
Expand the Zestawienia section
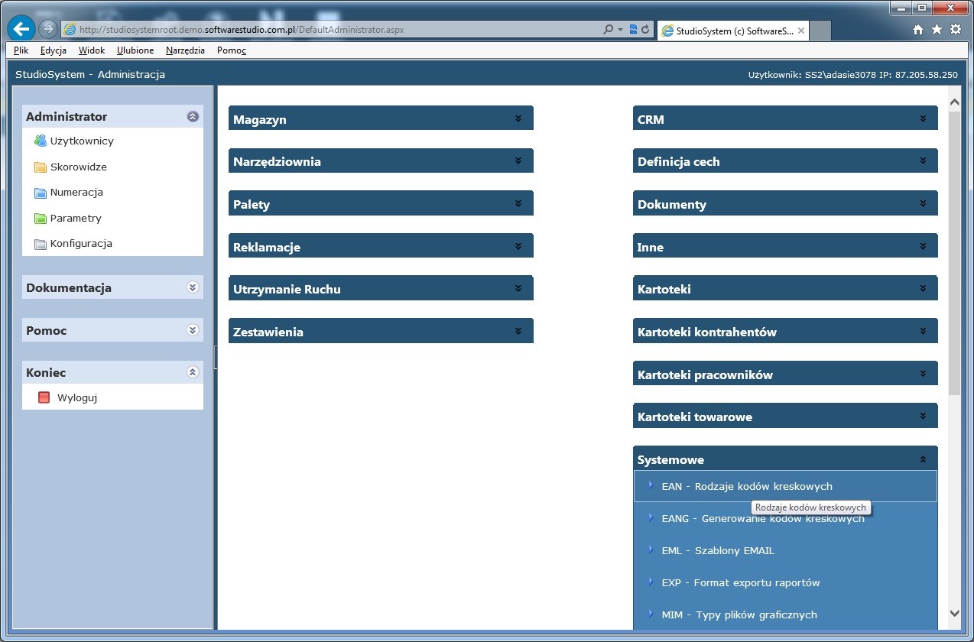(x=518, y=332)
